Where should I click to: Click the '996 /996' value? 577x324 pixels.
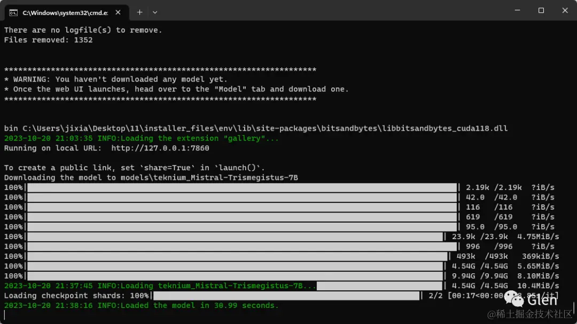(489, 247)
